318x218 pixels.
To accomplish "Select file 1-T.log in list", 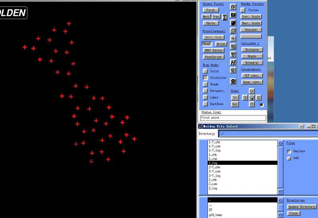I will [242, 150].
